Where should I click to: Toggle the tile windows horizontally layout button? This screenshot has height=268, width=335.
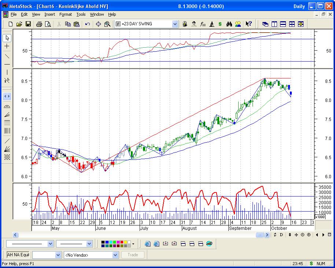pos(283,24)
